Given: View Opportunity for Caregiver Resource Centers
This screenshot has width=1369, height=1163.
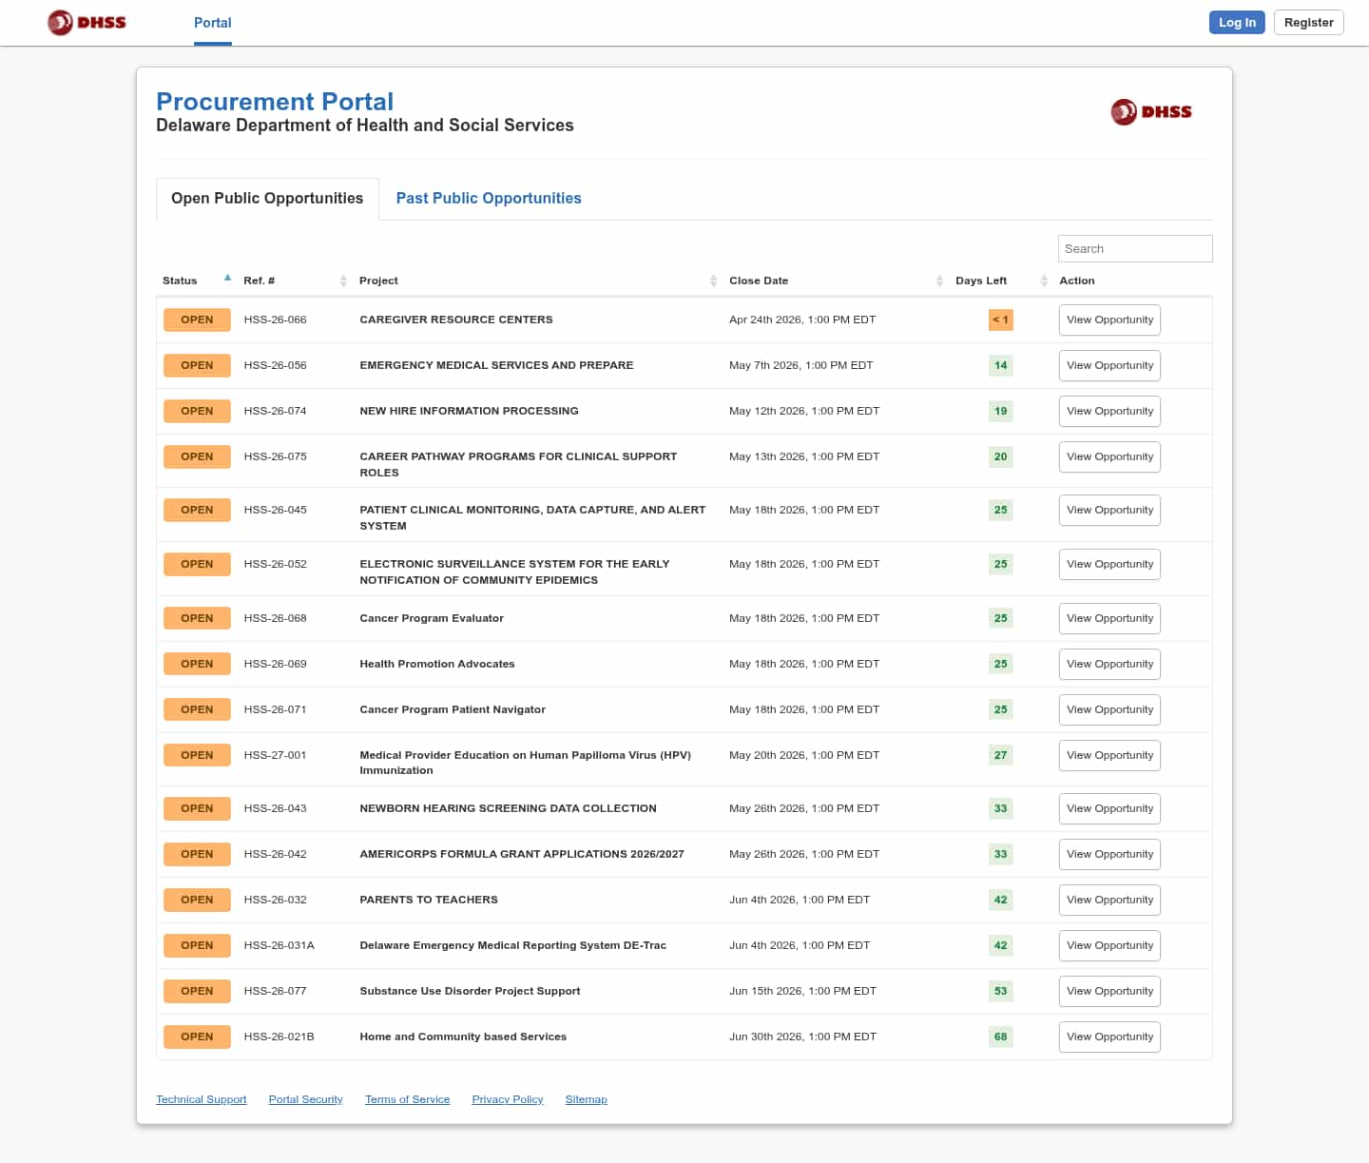Looking at the screenshot, I should click(1109, 320).
